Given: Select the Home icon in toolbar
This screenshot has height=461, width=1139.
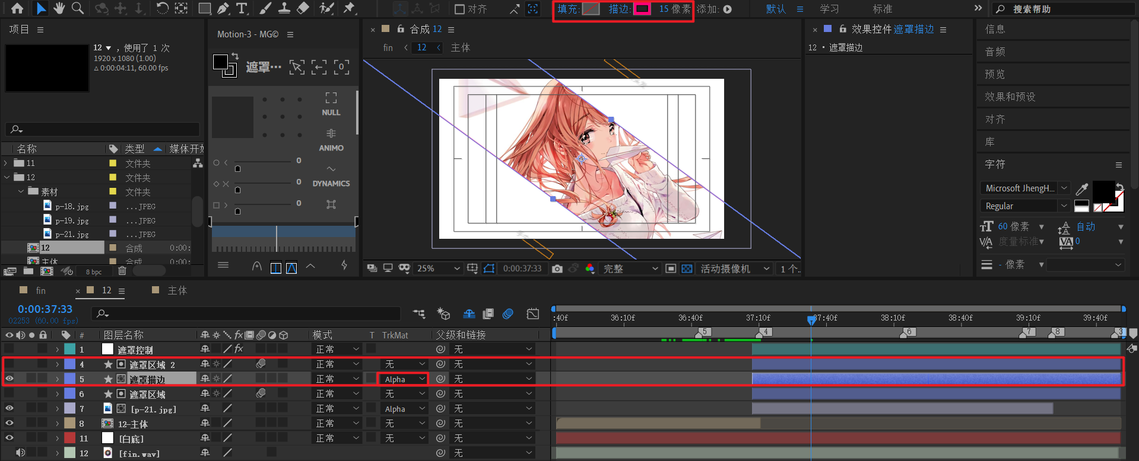Looking at the screenshot, I should tap(17, 8).
